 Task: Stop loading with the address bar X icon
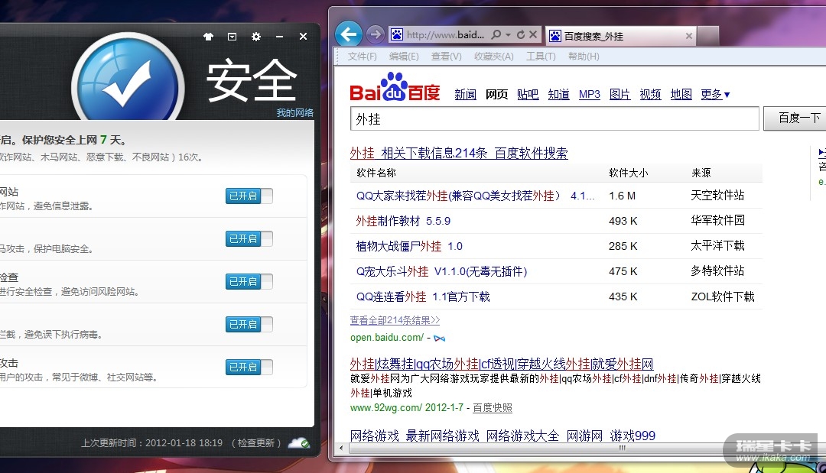[x=533, y=34]
